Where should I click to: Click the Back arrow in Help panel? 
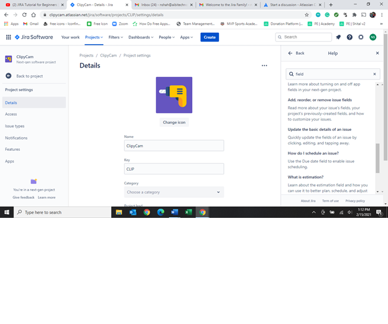coord(290,53)
